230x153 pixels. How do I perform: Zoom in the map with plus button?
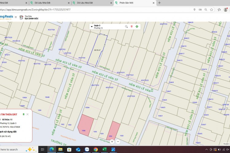pos(112,141)
